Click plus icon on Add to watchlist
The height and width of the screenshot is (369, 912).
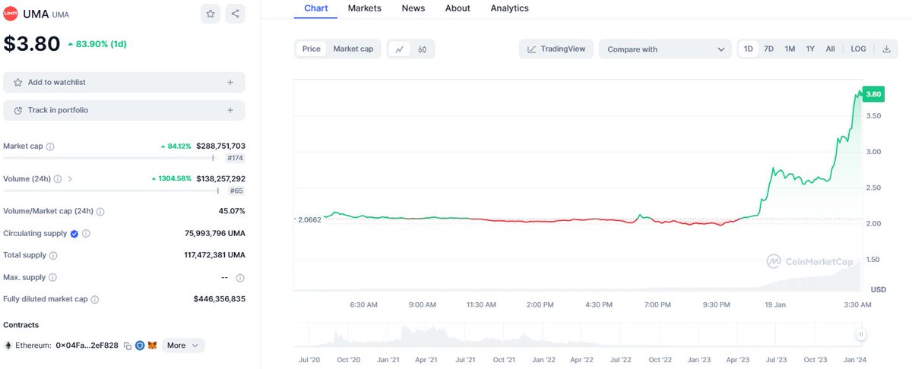[230, 82]
